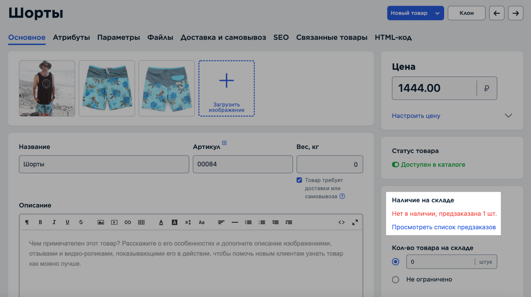Click the Название field containing Шорты
Screen dimensions: 531x297
pyautogui.click(x=104, y=164)
